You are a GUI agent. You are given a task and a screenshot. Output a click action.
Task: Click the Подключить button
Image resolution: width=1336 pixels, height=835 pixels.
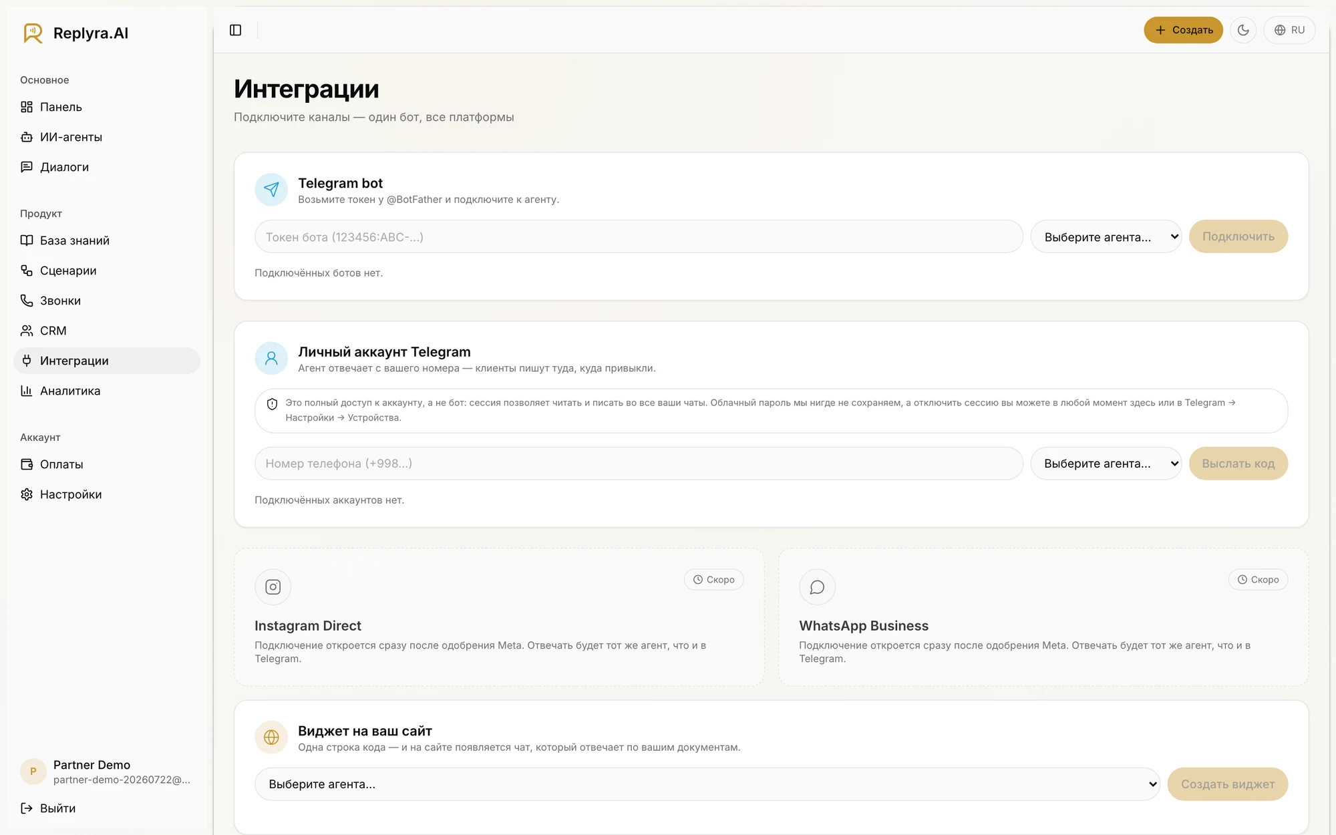coord(1238,236)
